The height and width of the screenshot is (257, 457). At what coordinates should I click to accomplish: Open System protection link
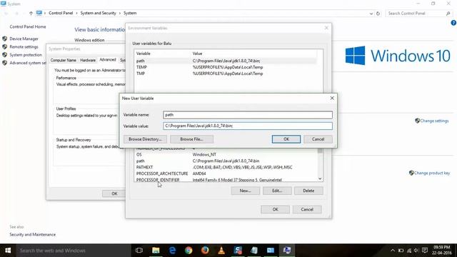[26, 55]
